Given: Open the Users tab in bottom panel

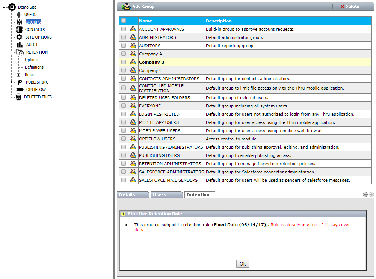Looking at the screenshot, I should pos(159,195).
